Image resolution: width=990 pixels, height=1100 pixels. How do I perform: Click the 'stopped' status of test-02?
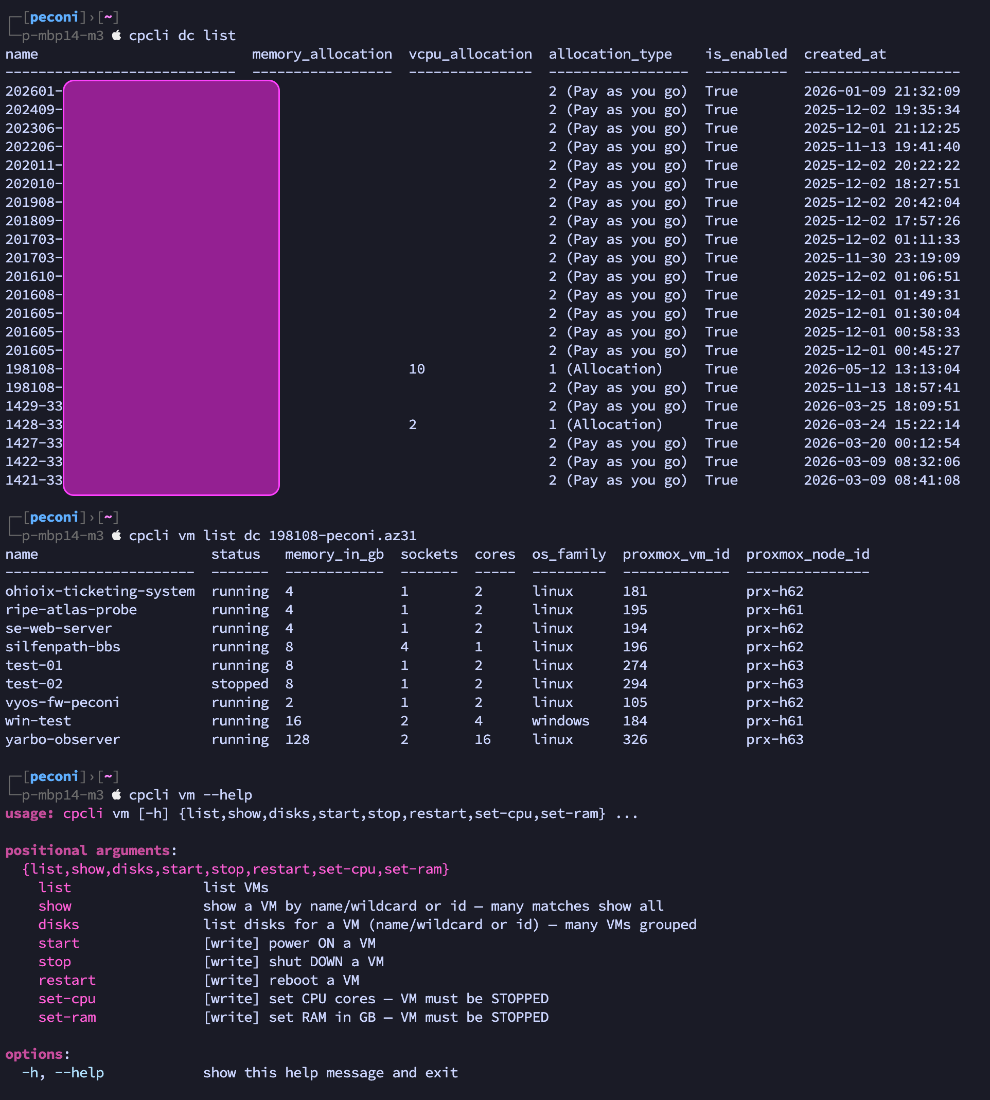click(x=240, y=683)
